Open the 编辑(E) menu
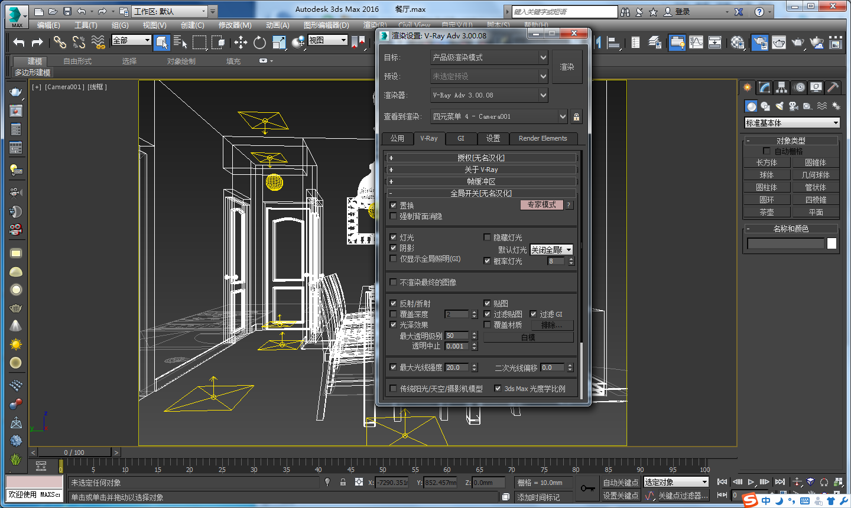851x508 pixels. tap(48, 25)
